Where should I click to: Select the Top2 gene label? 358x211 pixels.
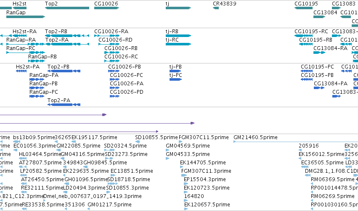pyautogui.click(x=51, y=4)
